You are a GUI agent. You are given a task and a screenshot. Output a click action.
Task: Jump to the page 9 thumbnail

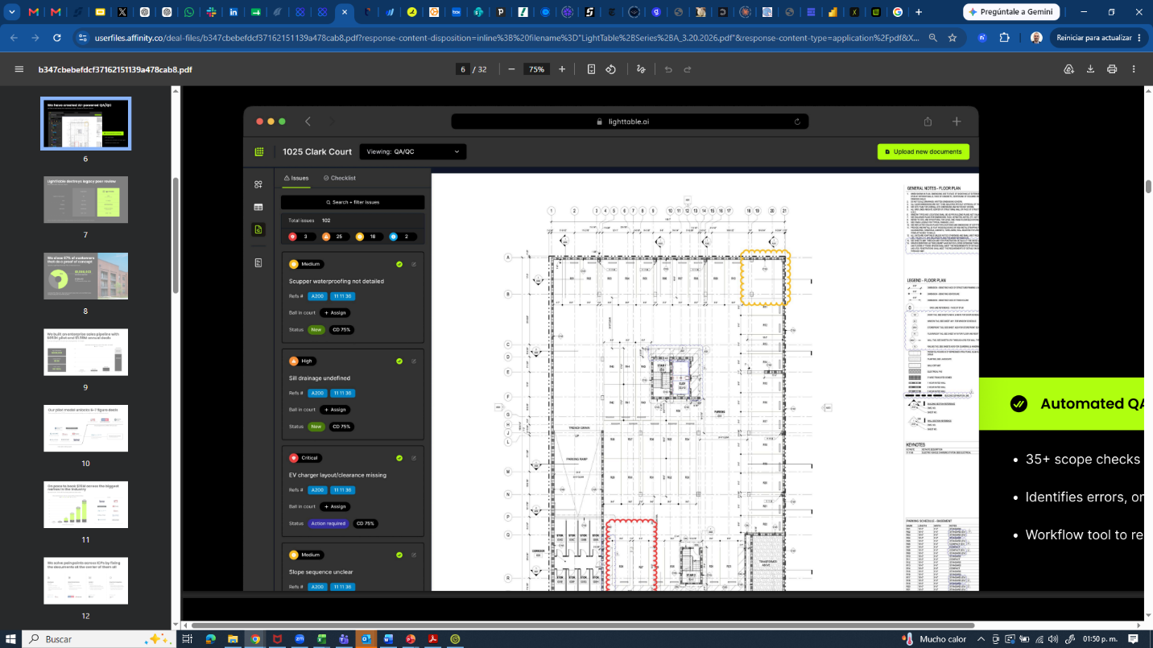coord(85,352)
